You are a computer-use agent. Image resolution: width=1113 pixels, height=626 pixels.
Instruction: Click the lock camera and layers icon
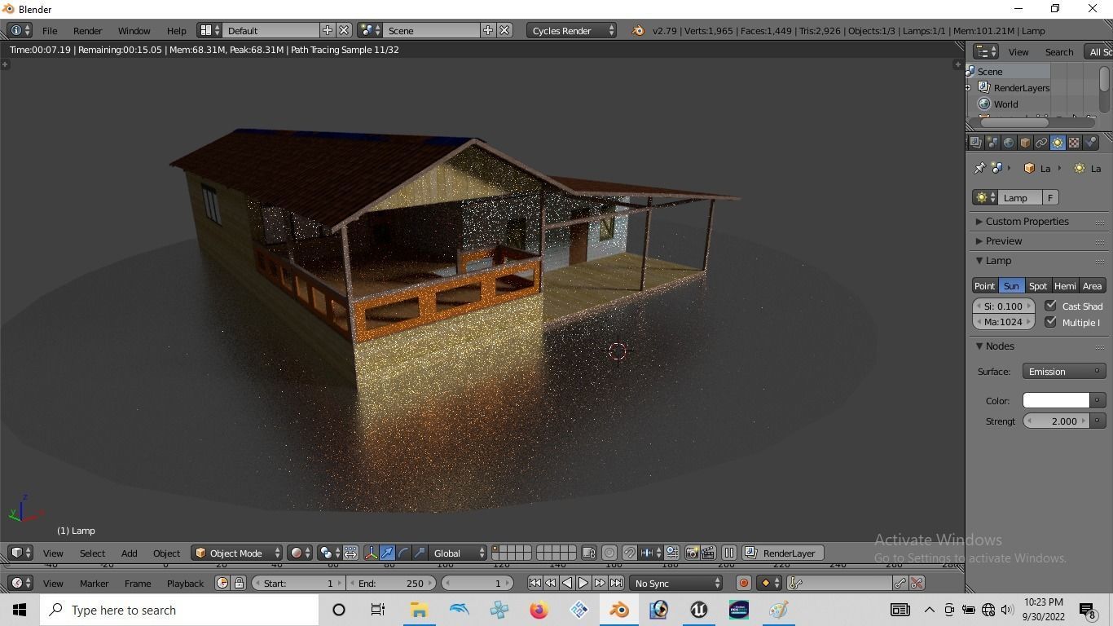589,553
